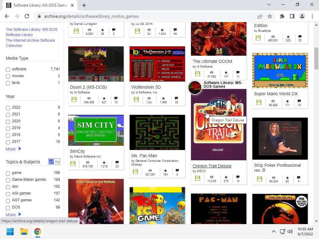Open the taskbar clock and date
The height and width of the screenshot is (239, 319).
click(305, 232)
